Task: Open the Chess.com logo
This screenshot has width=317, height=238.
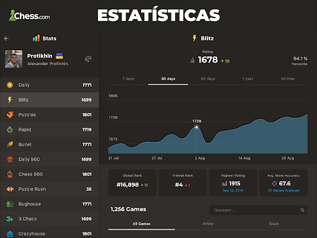Action: pos(29,15)
